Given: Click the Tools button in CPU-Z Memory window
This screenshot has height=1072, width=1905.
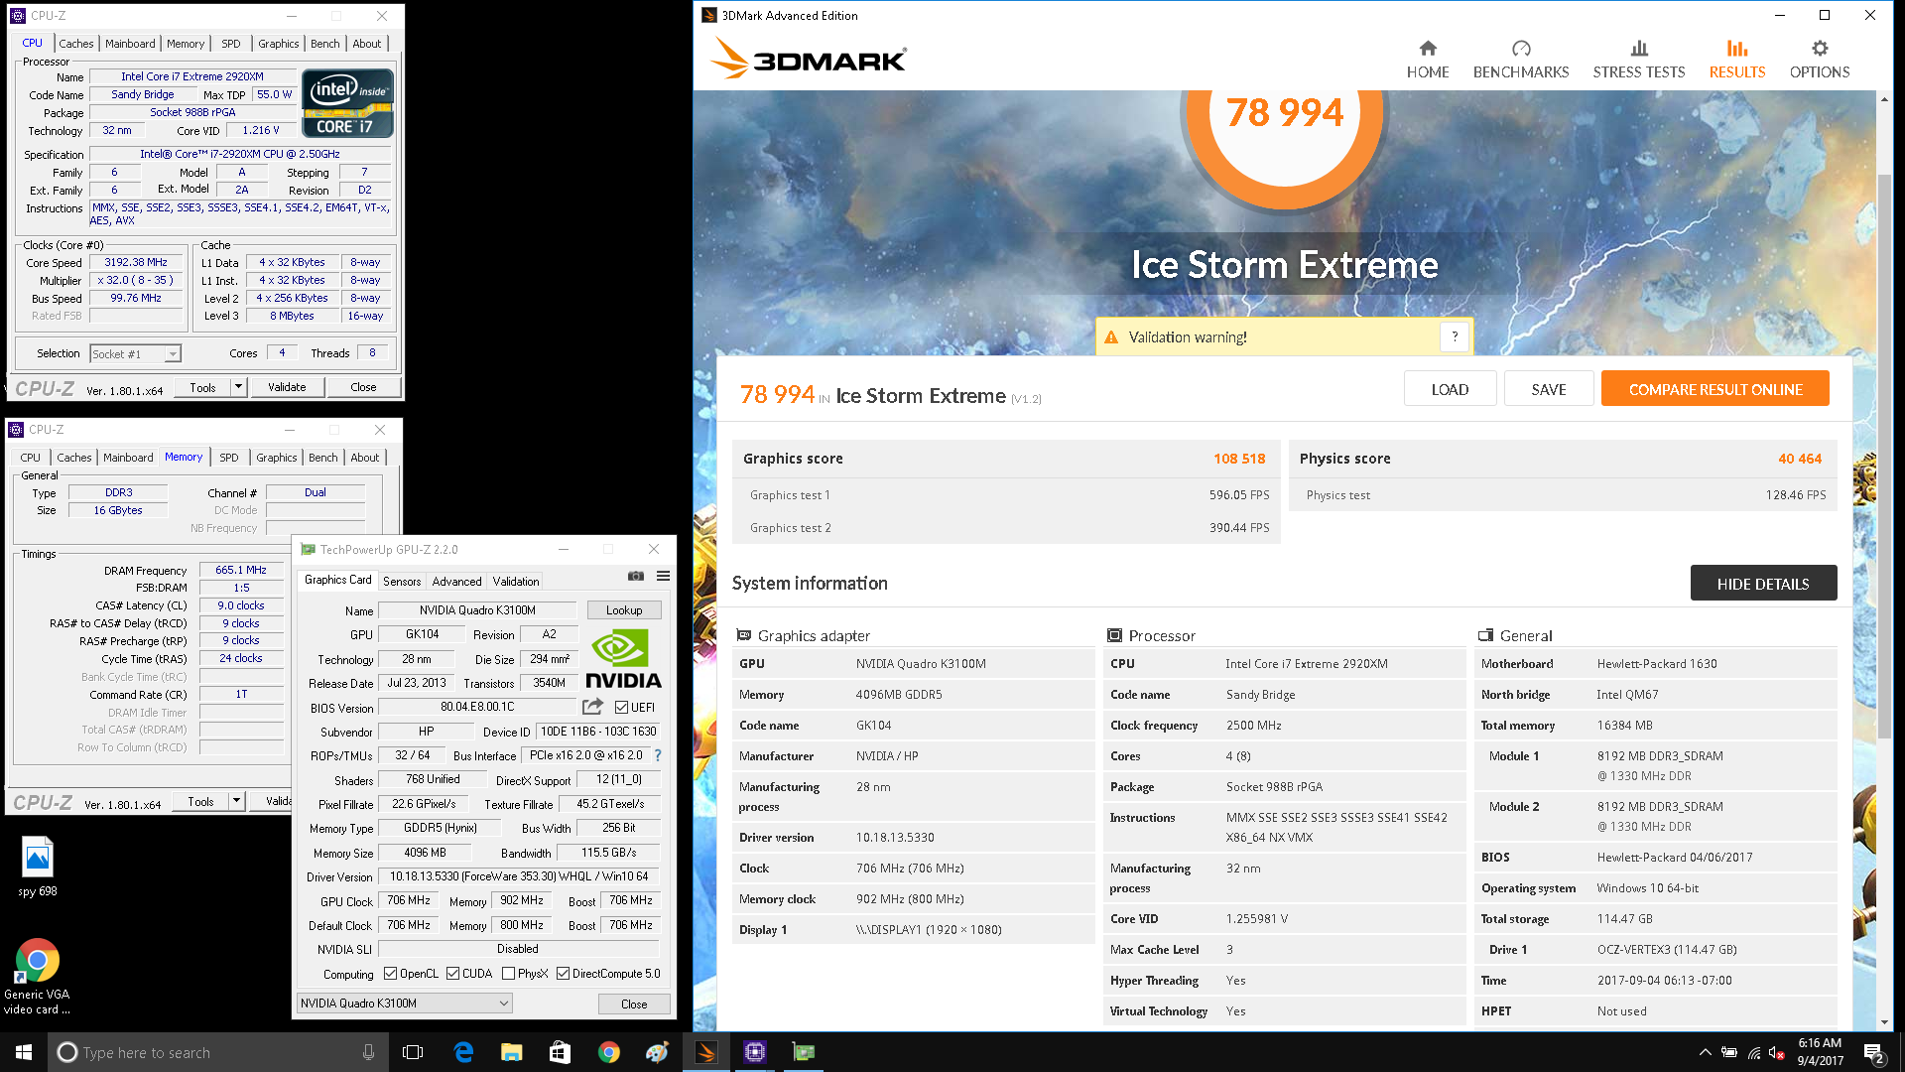Looking at the screenshot, I should click(x=200, y=801).
